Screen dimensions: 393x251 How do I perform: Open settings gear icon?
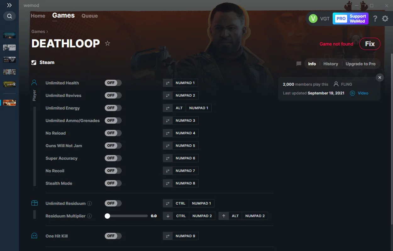(x=385, y=19)
